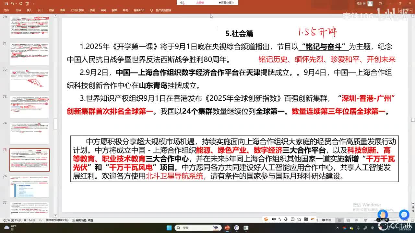
Task: Select slide 74 thumbnail
Action: point(30,133)
